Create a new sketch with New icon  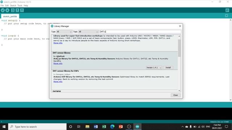coord(13,10)
